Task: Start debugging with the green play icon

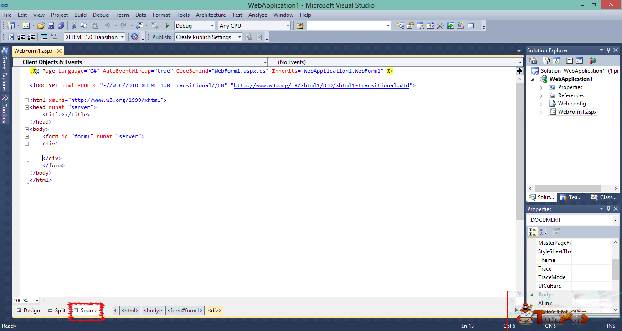Action: click(x=168, y=26)
